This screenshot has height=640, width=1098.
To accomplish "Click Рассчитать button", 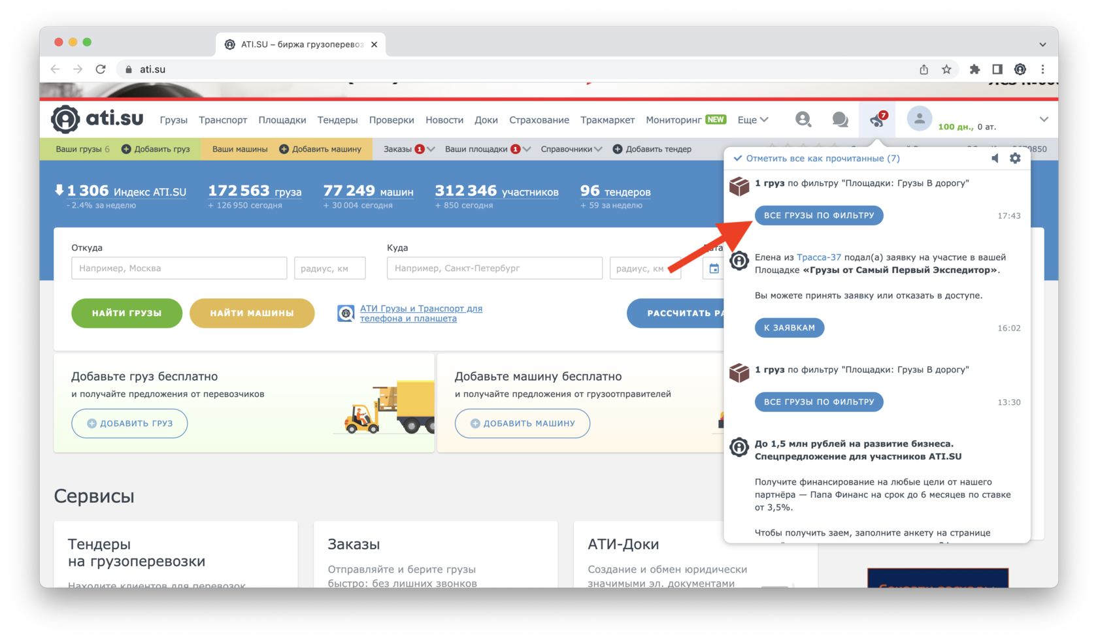I will click(676, 313).
